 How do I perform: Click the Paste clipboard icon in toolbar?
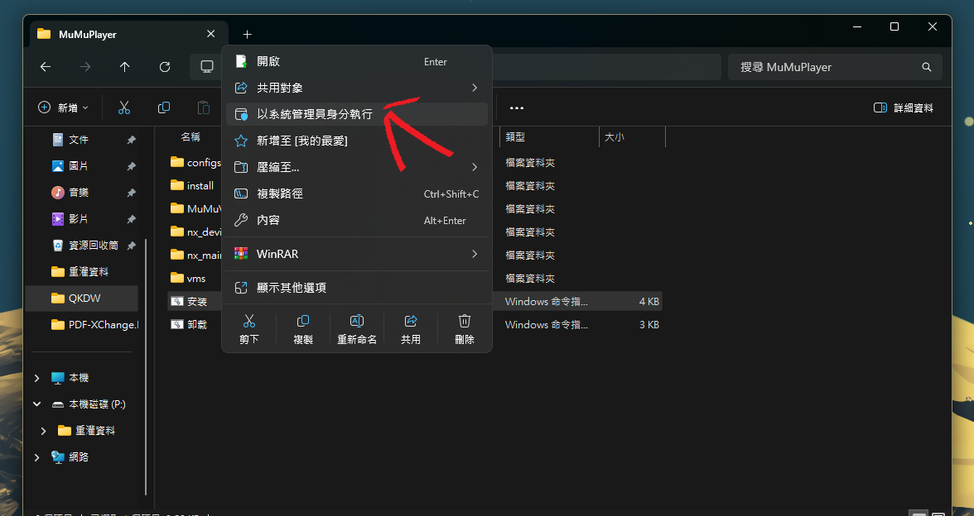204,107
